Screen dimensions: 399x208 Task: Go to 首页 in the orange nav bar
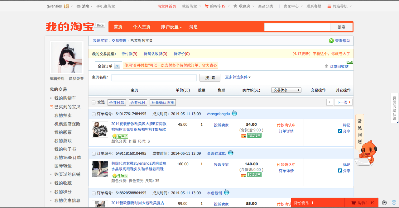[x=118, y=27]
